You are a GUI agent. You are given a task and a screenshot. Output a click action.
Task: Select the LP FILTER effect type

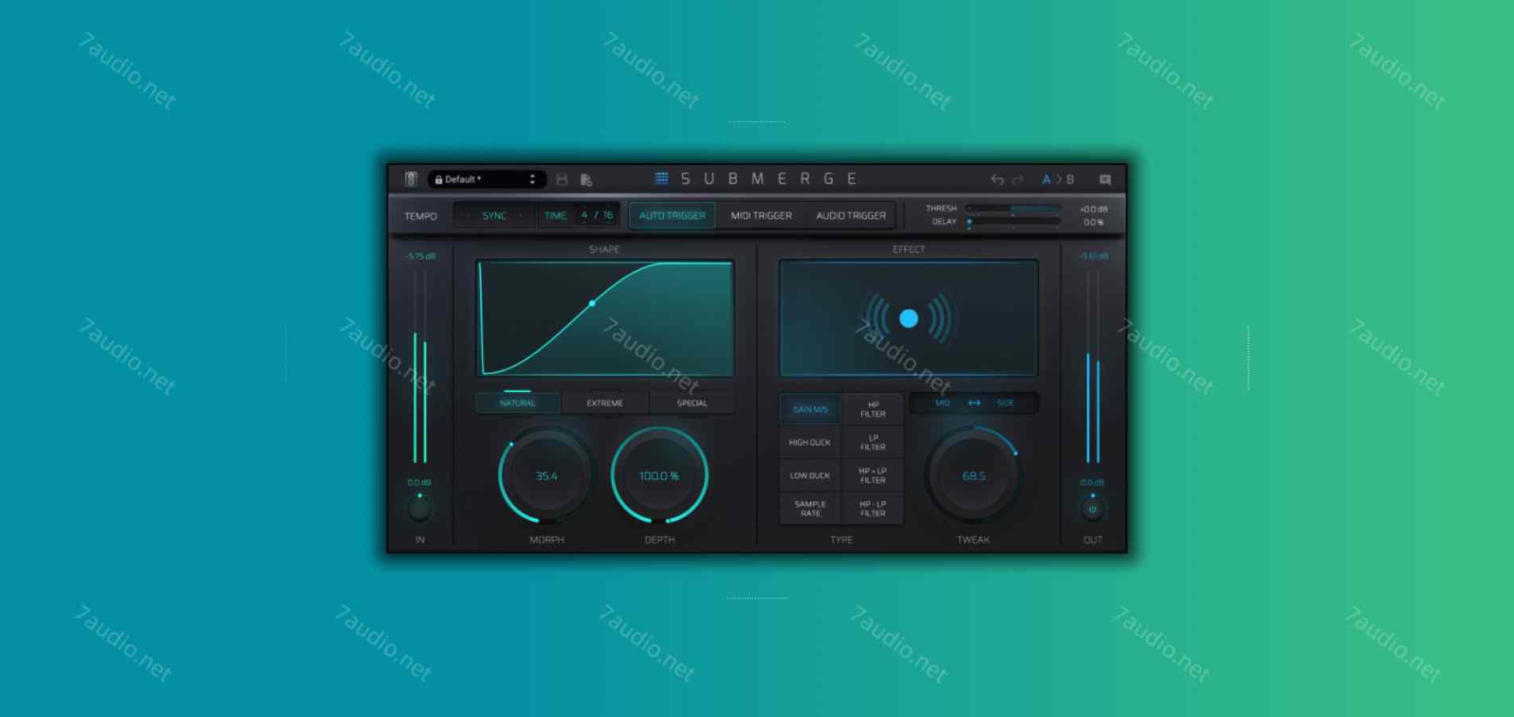click(x=873, y=442)
